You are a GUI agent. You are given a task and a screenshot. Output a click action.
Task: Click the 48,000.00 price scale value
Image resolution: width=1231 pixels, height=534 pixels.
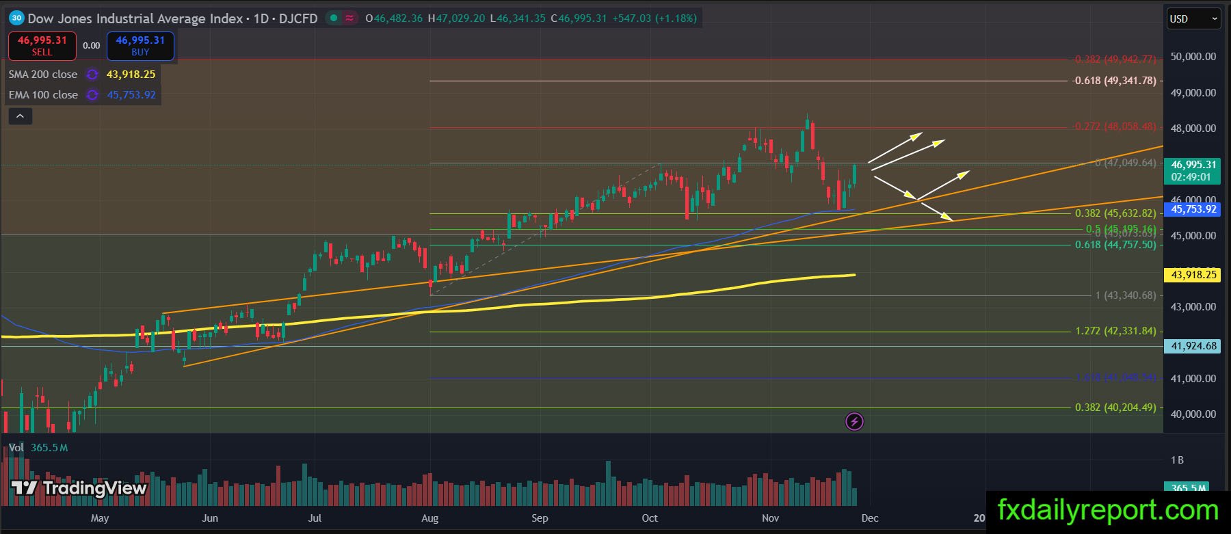click(x=1193, y=129)
